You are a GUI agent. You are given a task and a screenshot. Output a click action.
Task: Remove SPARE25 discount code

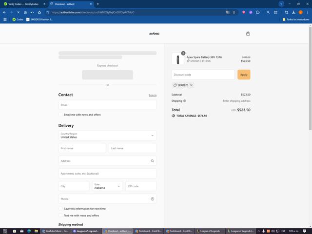pos(191,85)
